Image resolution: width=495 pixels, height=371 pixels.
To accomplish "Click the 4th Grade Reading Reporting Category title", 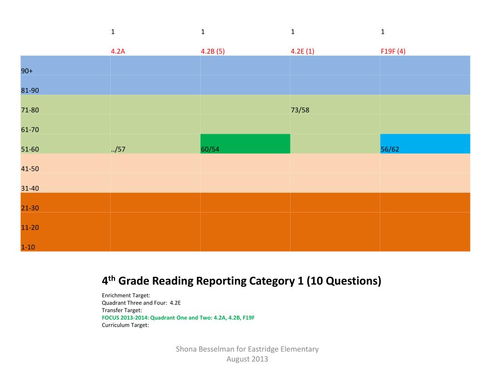I will tap(242, 281).
